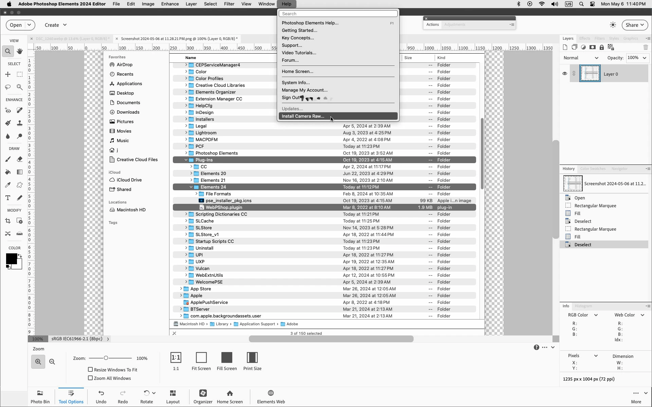Screen dimensions: 652x407
Task: Click the Zoom Out magnifier icon
Action: 52,362
